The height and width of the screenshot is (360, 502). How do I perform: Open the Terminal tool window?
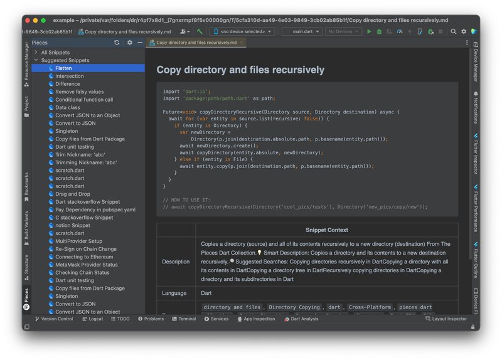coord(184,319)
